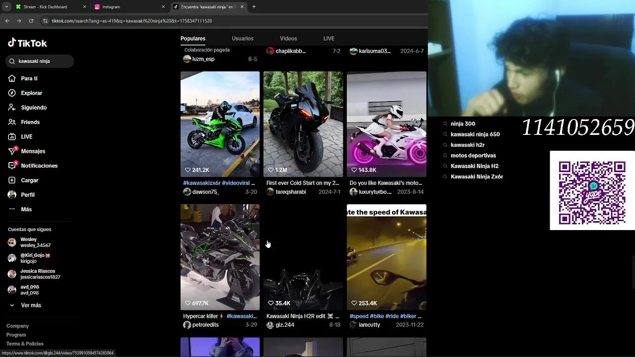Click the Cargar upload plus icon
This screenshot has width=635, height=357.
[x=12, y=180]
